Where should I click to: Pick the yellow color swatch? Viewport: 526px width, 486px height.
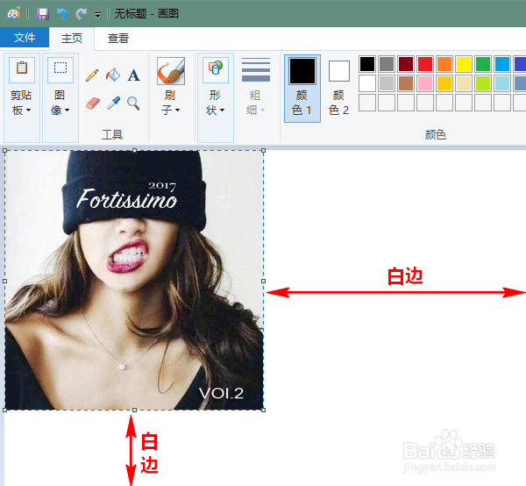[464, 64]
